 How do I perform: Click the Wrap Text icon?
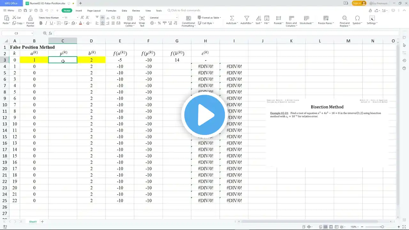point(142,19)
